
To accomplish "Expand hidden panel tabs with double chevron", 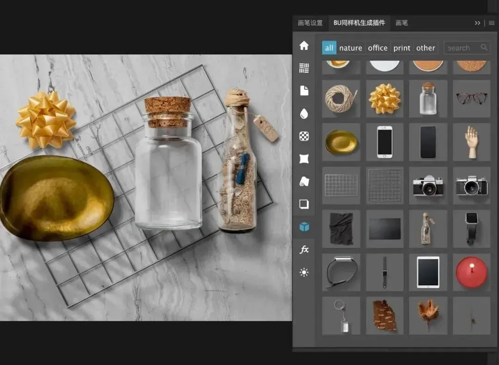I will 477,23.
